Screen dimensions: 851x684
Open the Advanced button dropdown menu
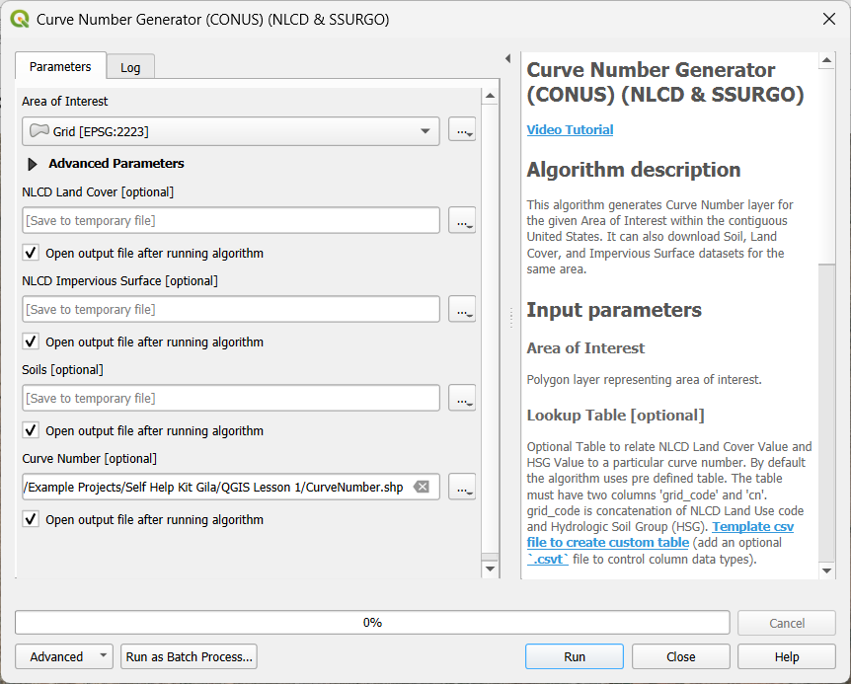[x=64, y=656]
